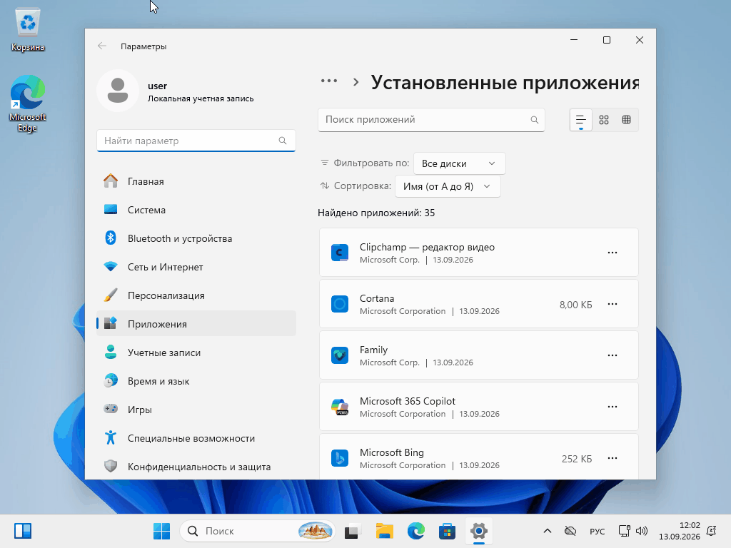Image resolution: width=731 pixels, height=548 pixels.
Task: Click the Microsoft Bing app icon
Action: click(340, 458)
